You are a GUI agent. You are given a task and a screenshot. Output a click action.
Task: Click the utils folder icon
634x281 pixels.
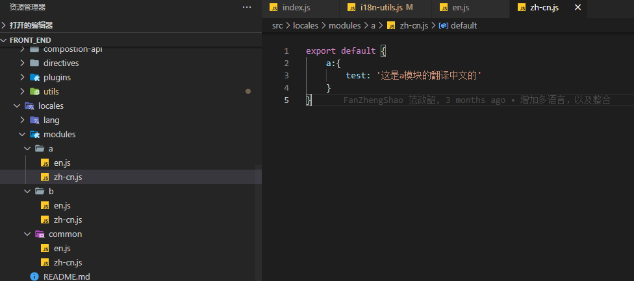[x=34, y=91]
